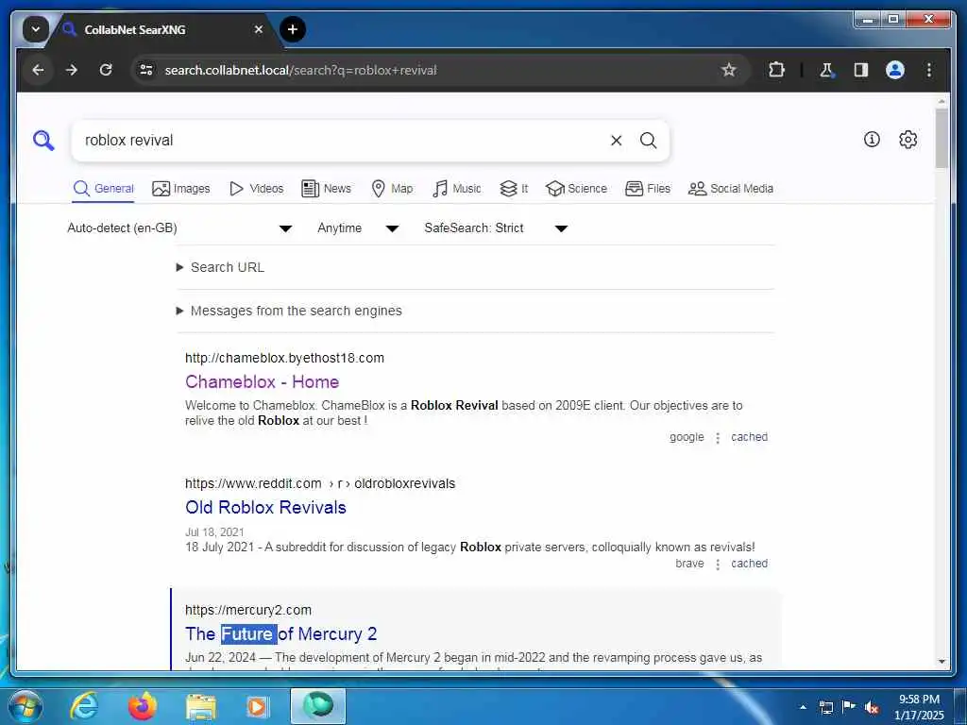Open the Windows Start button
This screenshot has width=967, height=725.
point(25,706)
